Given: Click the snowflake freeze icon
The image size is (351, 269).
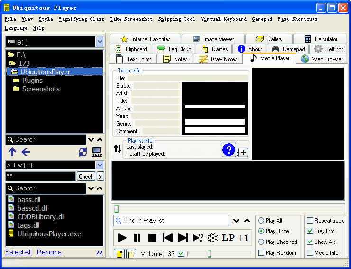Looking at the screenshot, I should [x=213, y=238].
